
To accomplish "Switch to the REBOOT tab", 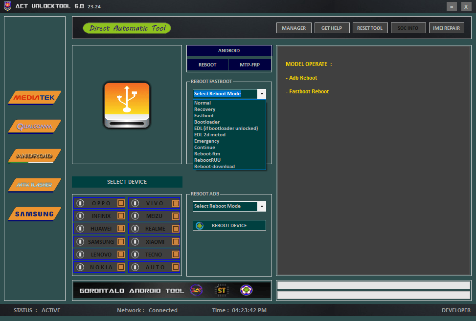I will (207, 64).
